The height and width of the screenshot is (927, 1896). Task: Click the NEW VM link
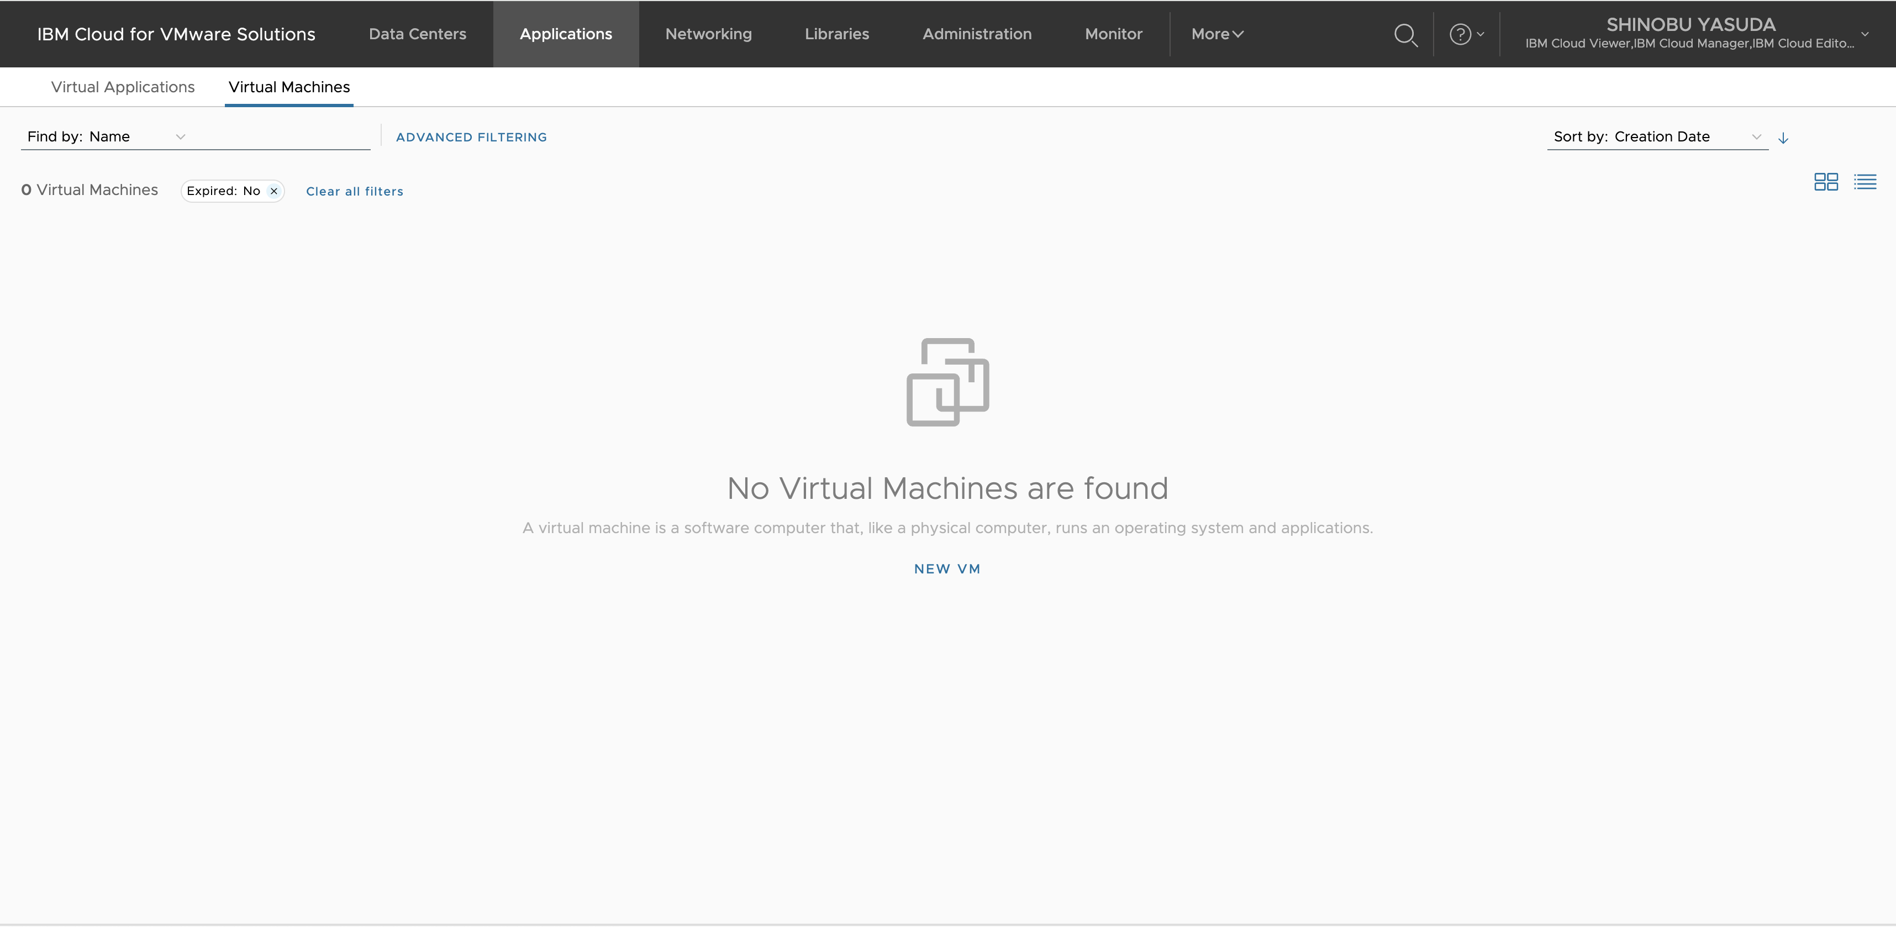point(946,568)
